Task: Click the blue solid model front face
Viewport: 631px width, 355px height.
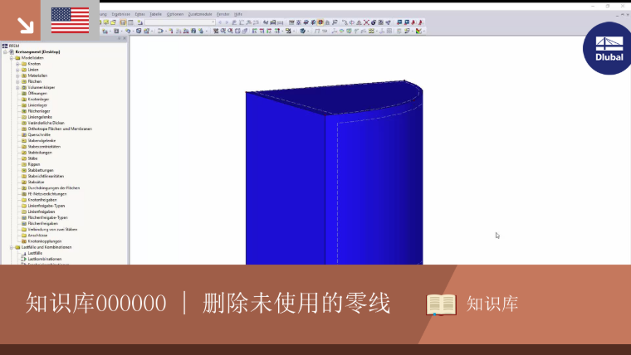Action: click(x=286, y=185)
